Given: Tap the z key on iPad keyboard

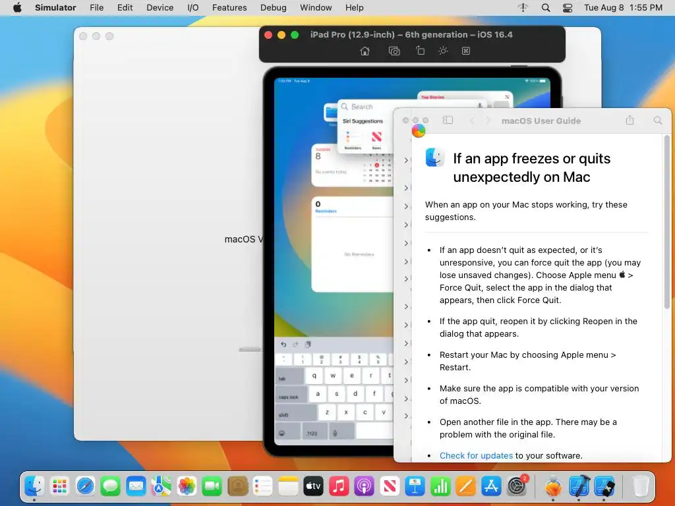Looking at the screenshot, I should (327, 412).
